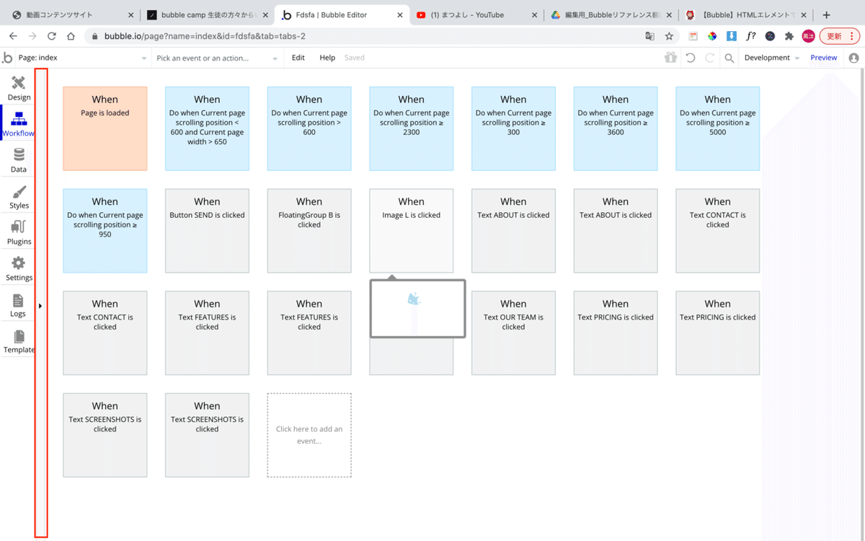865x541 pixels.
Task: Expand the side panel with the small arrow
Action: tap(40, 306)
